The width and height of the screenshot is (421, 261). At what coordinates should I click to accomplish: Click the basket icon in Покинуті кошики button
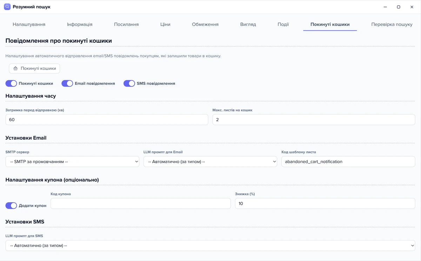coord(15,68)
